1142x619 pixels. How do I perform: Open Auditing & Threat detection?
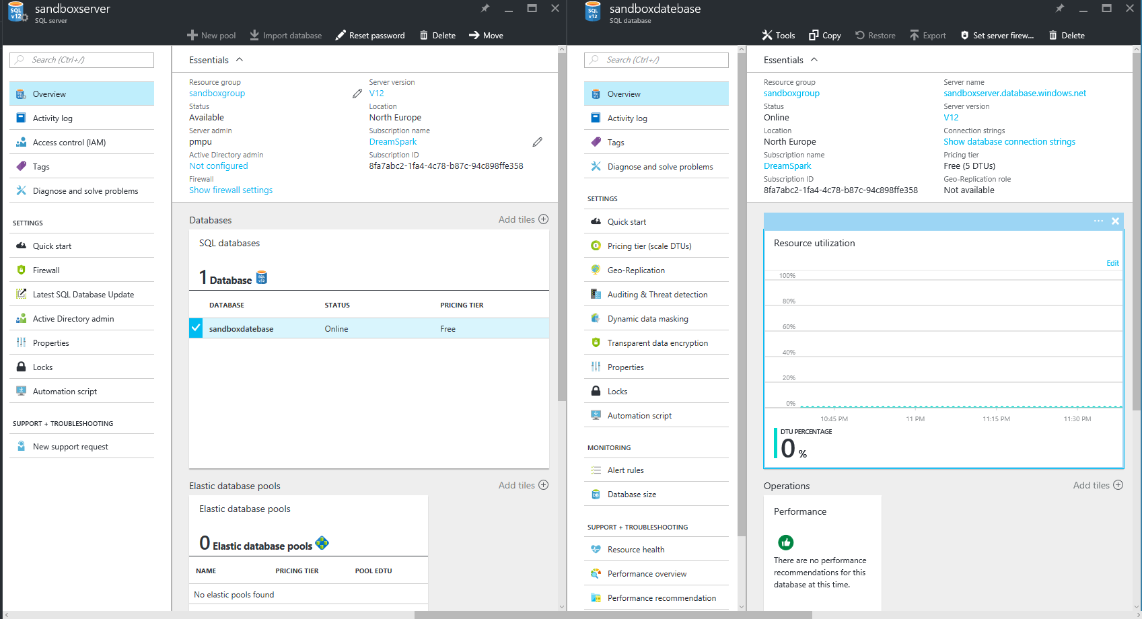(x=656, y=295)
